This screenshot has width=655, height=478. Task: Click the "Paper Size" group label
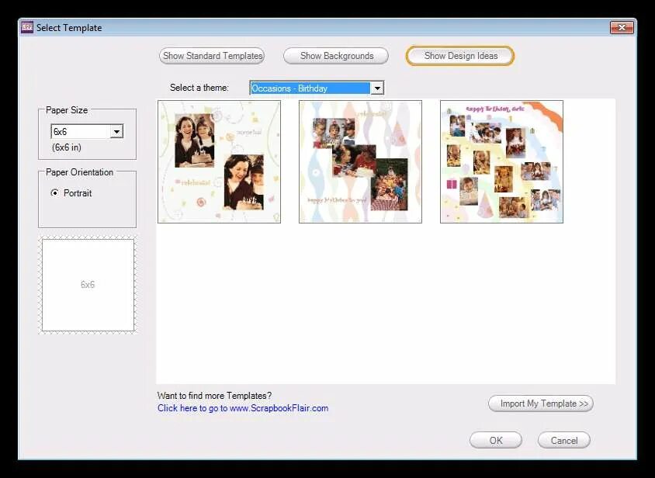[67, 110]
